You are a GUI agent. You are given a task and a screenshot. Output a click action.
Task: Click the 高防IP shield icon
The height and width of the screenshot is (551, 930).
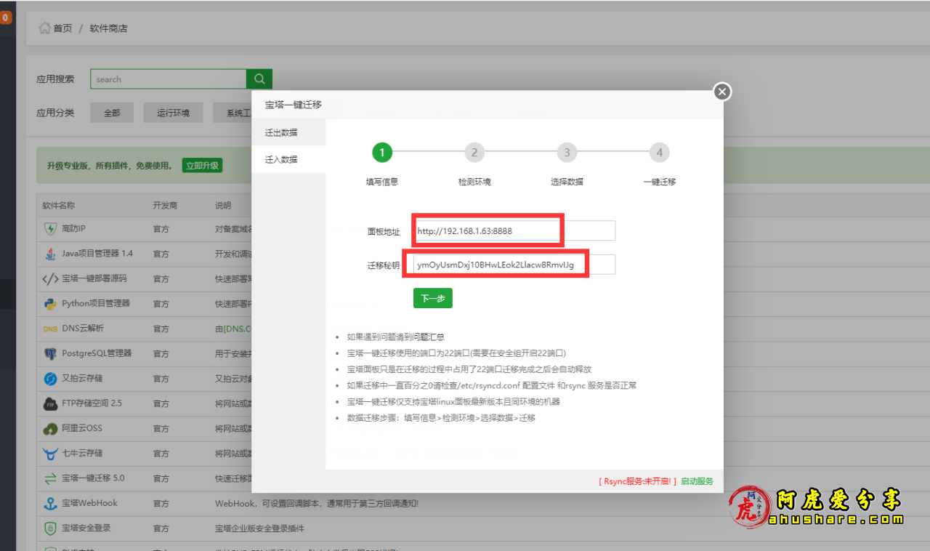(50, 229)
